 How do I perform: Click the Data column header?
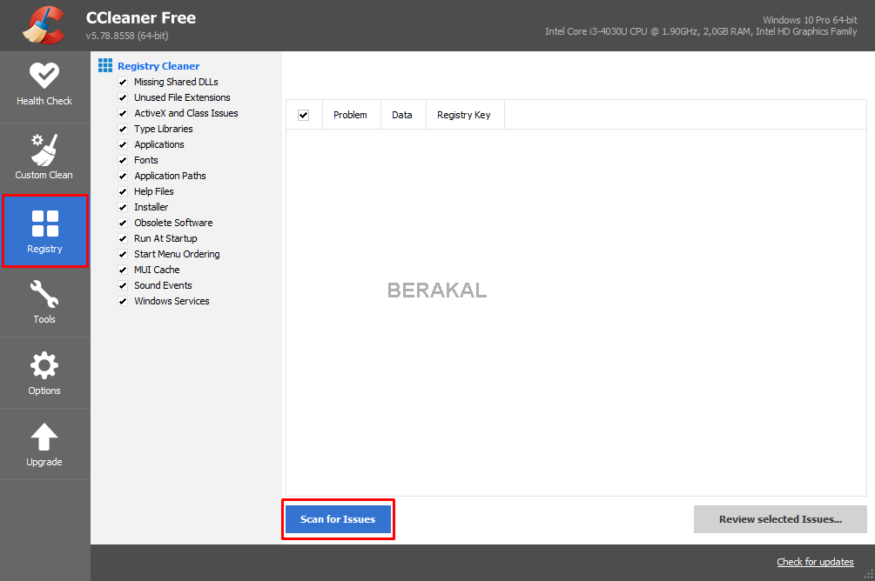tap(402, 114)
